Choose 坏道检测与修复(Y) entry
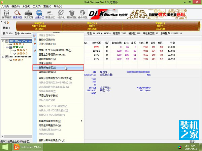This screenshot has height=151, width=202. [x=58, y=96]
